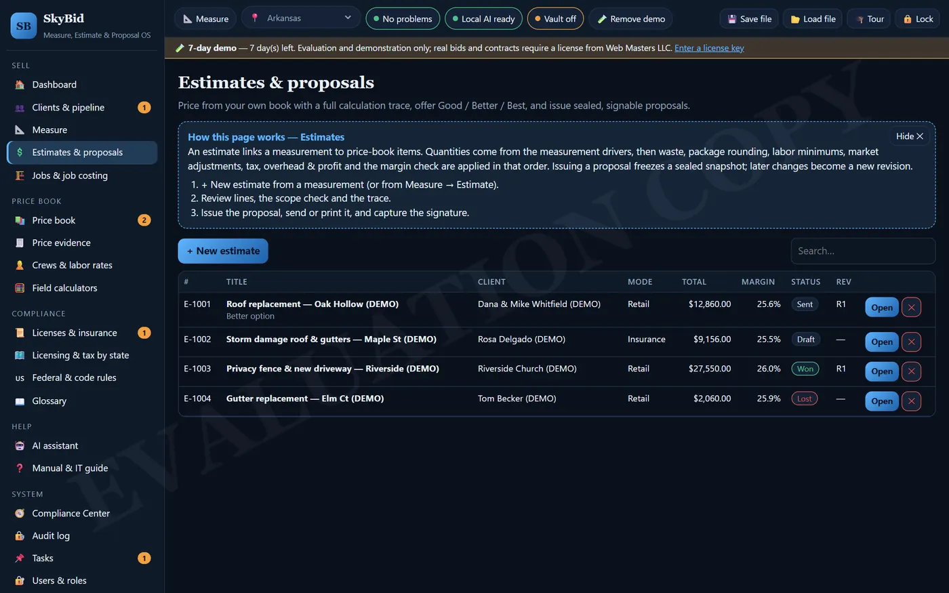Open Price evidence
This screenshot has height=593, width=949.
(x=82, y=243)
